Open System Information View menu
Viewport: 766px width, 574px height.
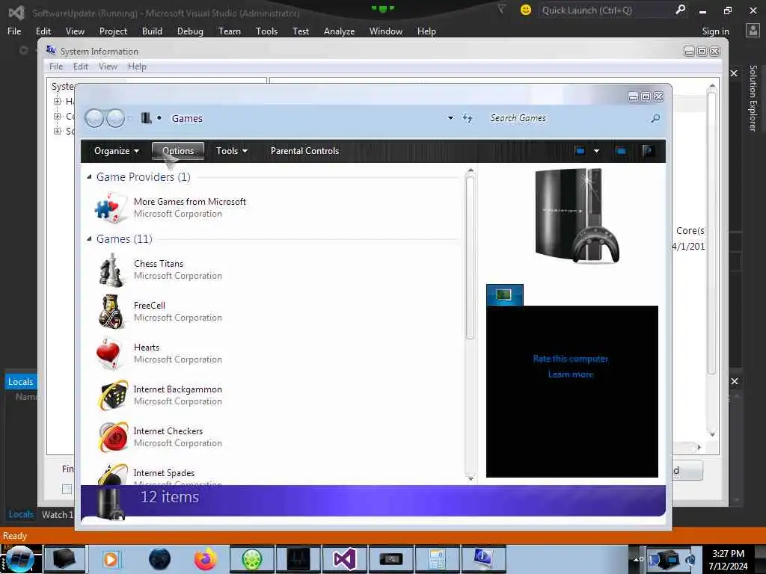click(x=108, y=67)
